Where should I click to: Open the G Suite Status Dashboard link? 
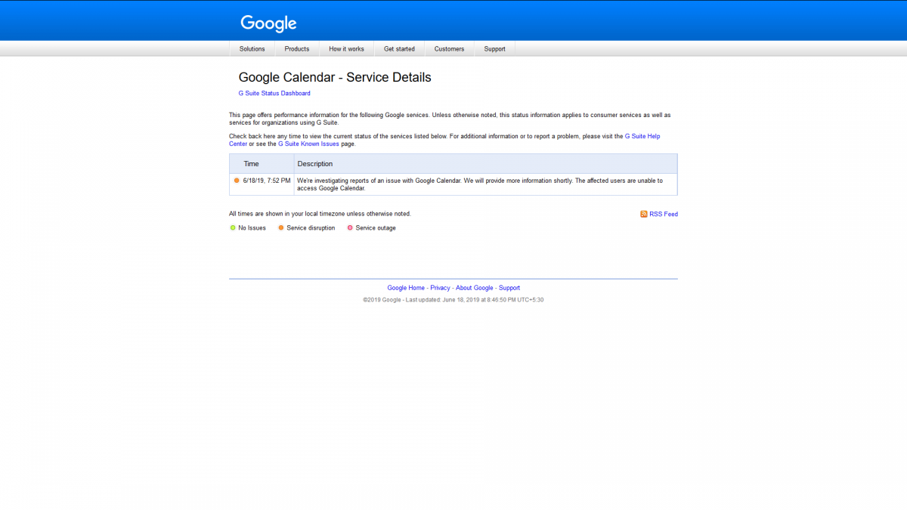[274, 94]
